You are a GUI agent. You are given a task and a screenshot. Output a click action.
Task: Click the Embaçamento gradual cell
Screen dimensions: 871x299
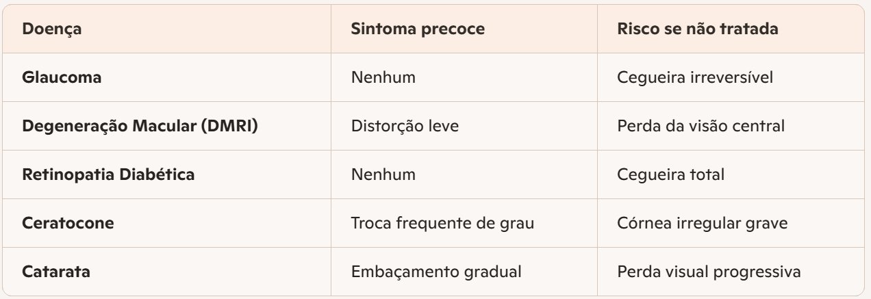pyautogui.click(x=436, y=272)
